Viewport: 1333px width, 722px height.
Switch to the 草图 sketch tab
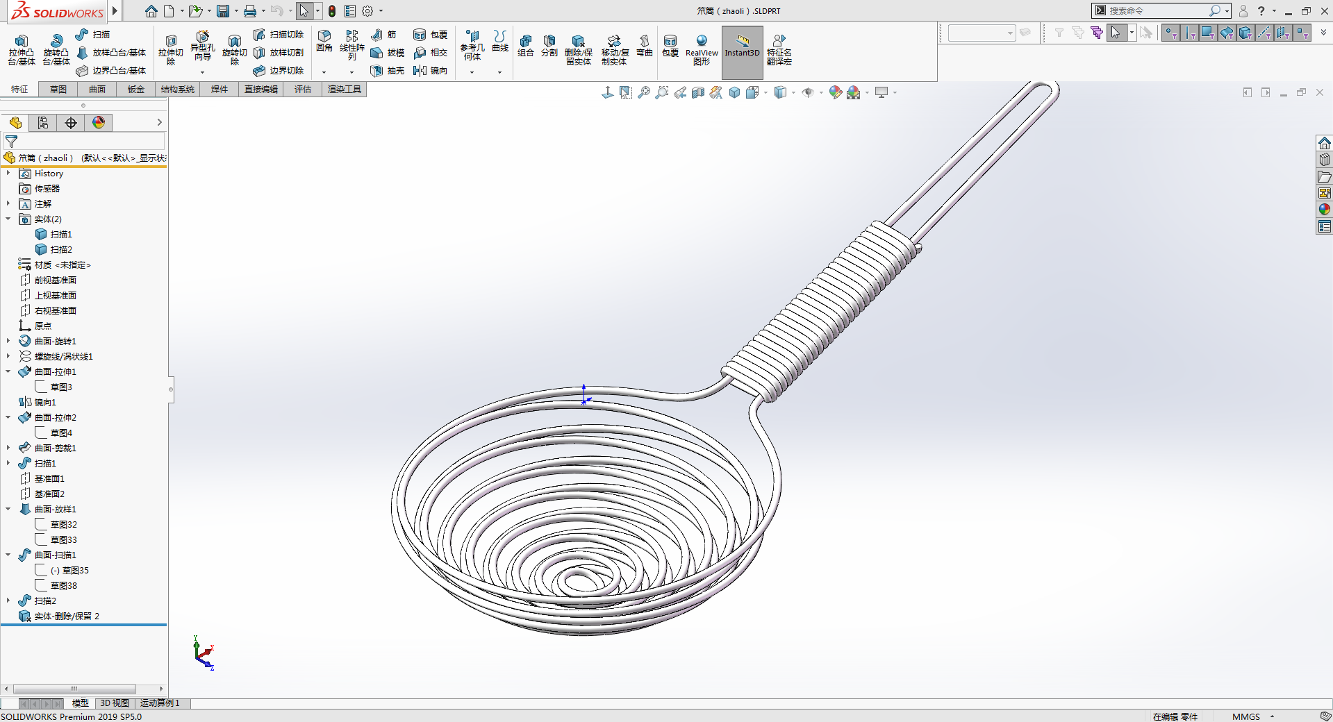click(x=58, y=89)
